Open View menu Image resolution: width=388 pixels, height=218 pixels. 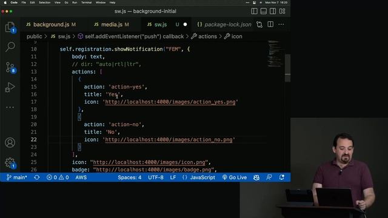click(58, 2)
